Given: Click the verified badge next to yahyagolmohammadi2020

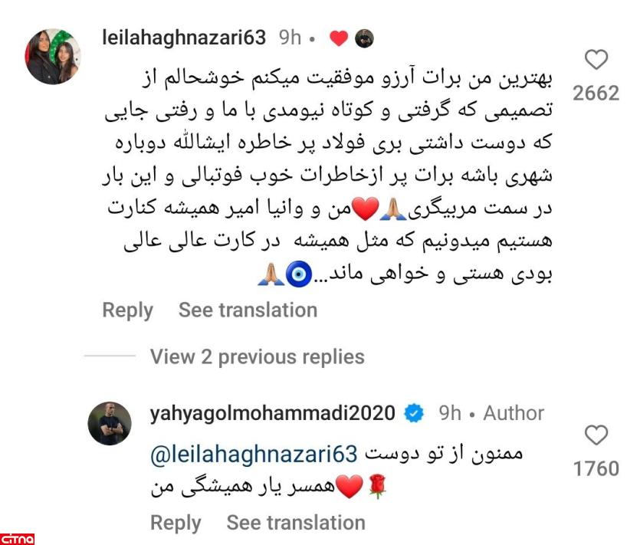Looking at the screenshot, I should point(414,414).
